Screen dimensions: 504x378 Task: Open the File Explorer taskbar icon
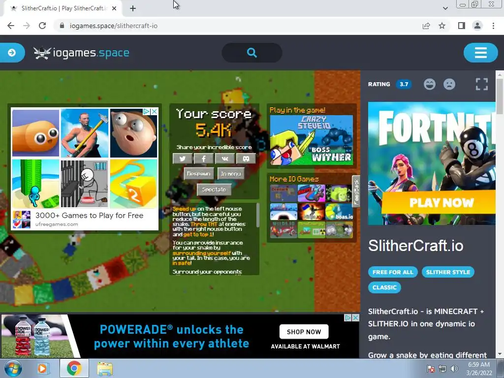[105, 368]
